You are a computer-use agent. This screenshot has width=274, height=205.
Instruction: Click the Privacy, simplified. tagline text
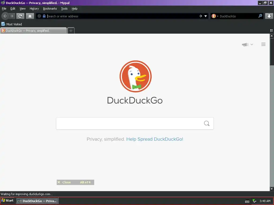pos(106,139)
